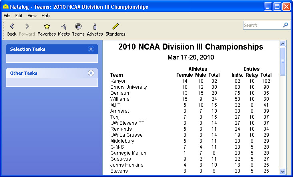Open the File menu
Screen dimensions: 293x177
click(7, 16)
